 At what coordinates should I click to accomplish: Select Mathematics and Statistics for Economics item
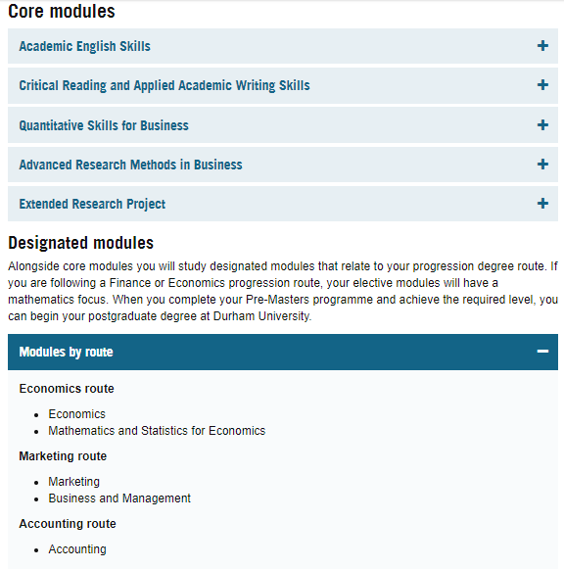click(157, 431)
